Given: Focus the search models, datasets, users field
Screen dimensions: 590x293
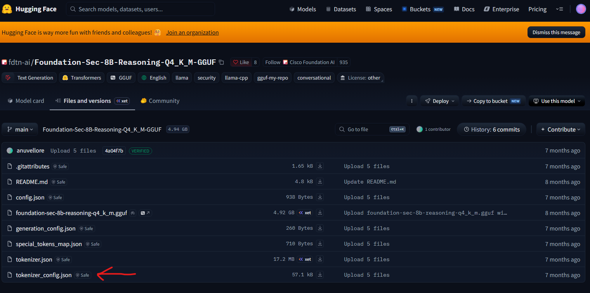Looking at the screenshot, I should click(x=141, y=9).
